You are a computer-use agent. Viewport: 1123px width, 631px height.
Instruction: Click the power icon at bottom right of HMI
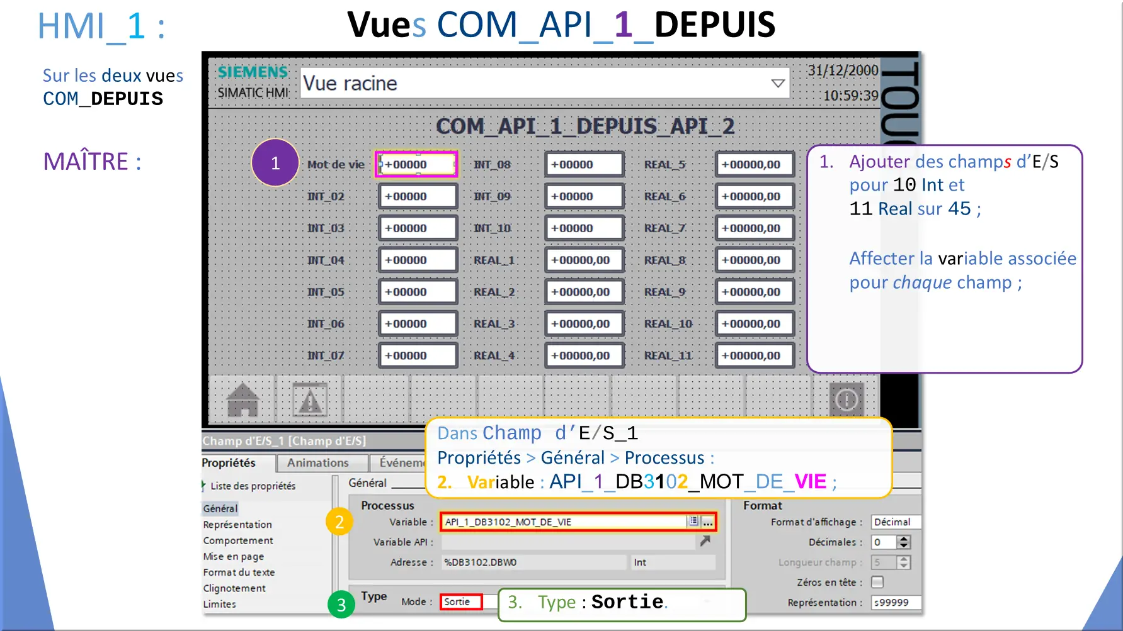click(846, 399)
